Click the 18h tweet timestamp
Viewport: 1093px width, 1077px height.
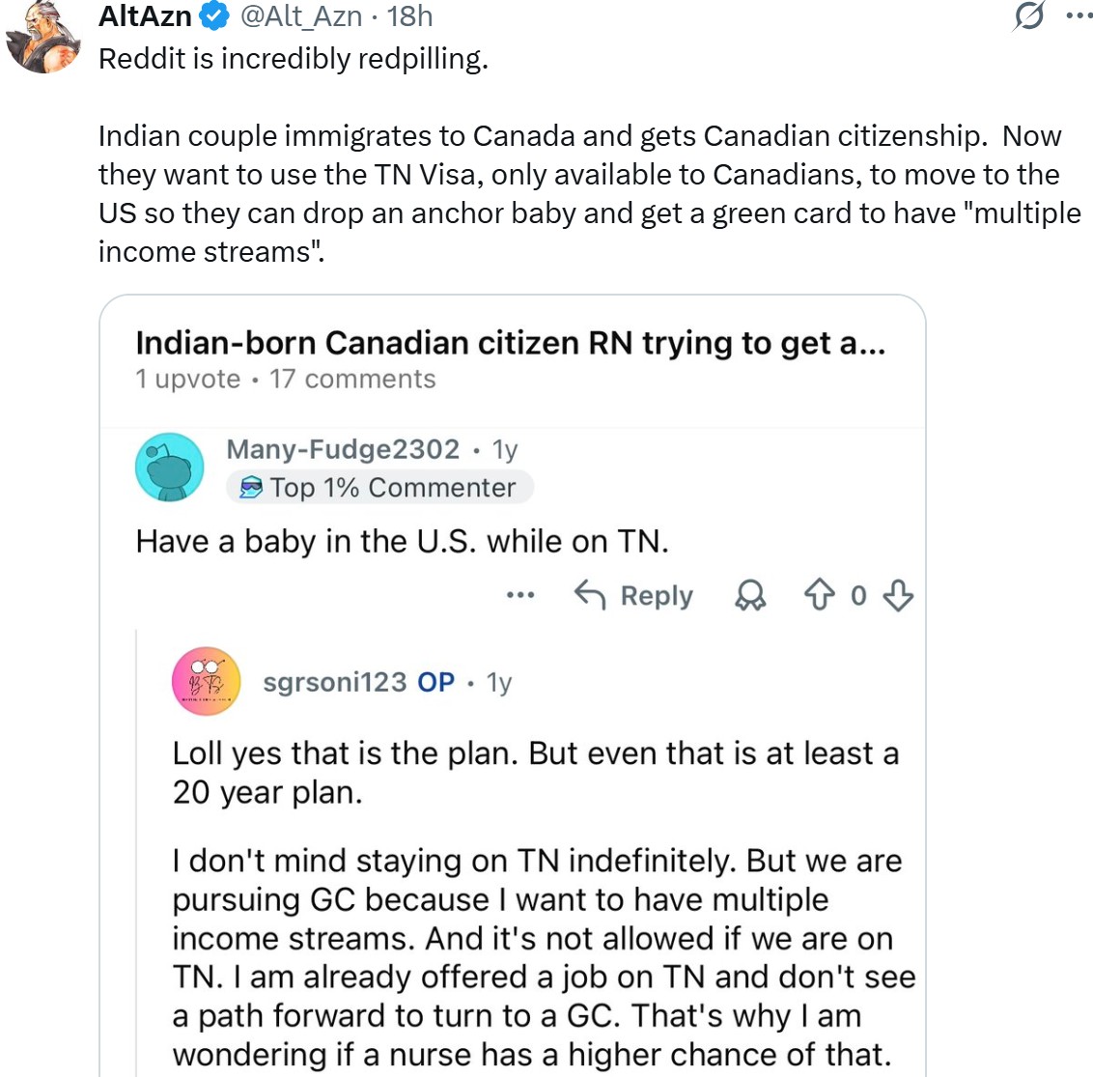409,16
